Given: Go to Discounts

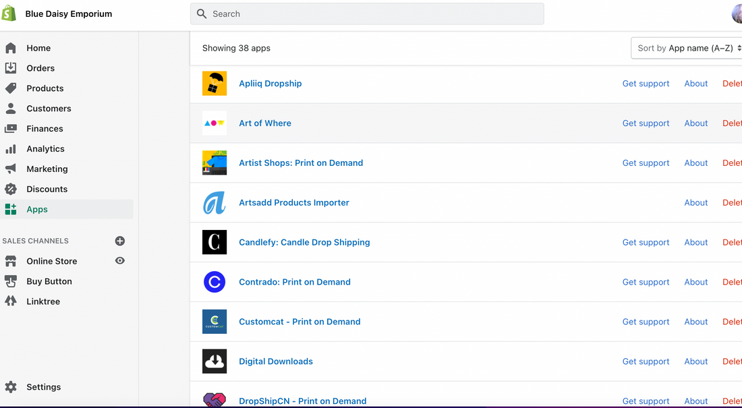Looking at the screenshot, I should tap(47, 189).
